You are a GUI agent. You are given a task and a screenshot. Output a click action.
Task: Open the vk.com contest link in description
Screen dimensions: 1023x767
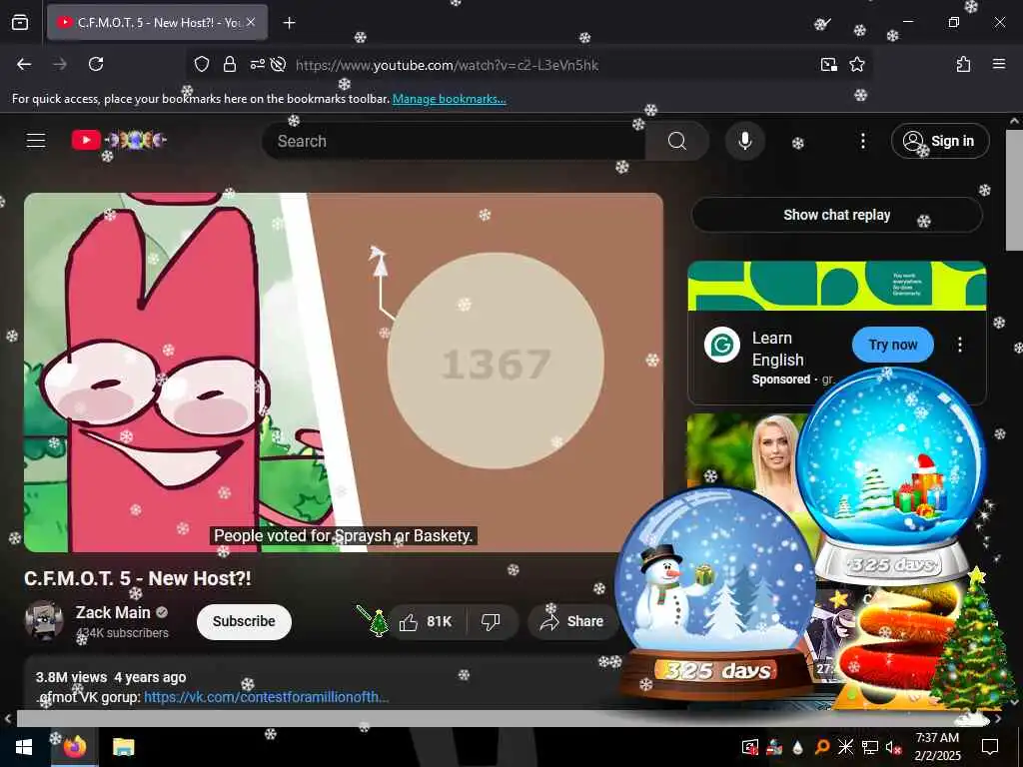point(266,697)
